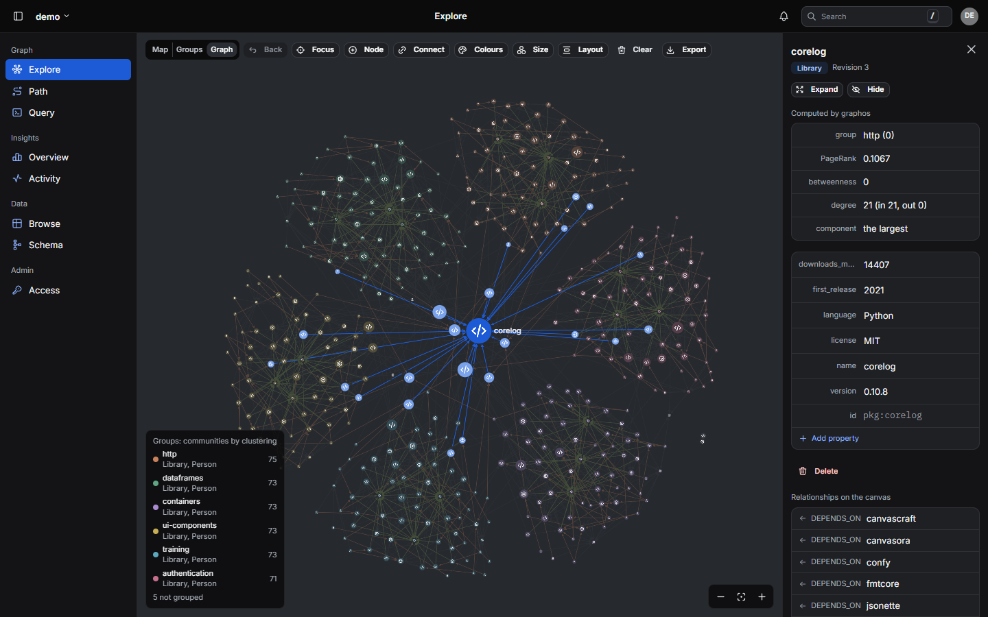Viewport: 988px width, 617px height.
Task: Switch to the Groups view tab
Action: pyautogui.click(x=189, y=50)
